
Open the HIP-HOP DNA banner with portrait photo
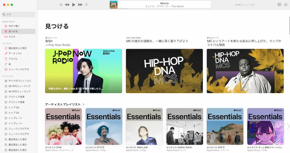[245, 71]
